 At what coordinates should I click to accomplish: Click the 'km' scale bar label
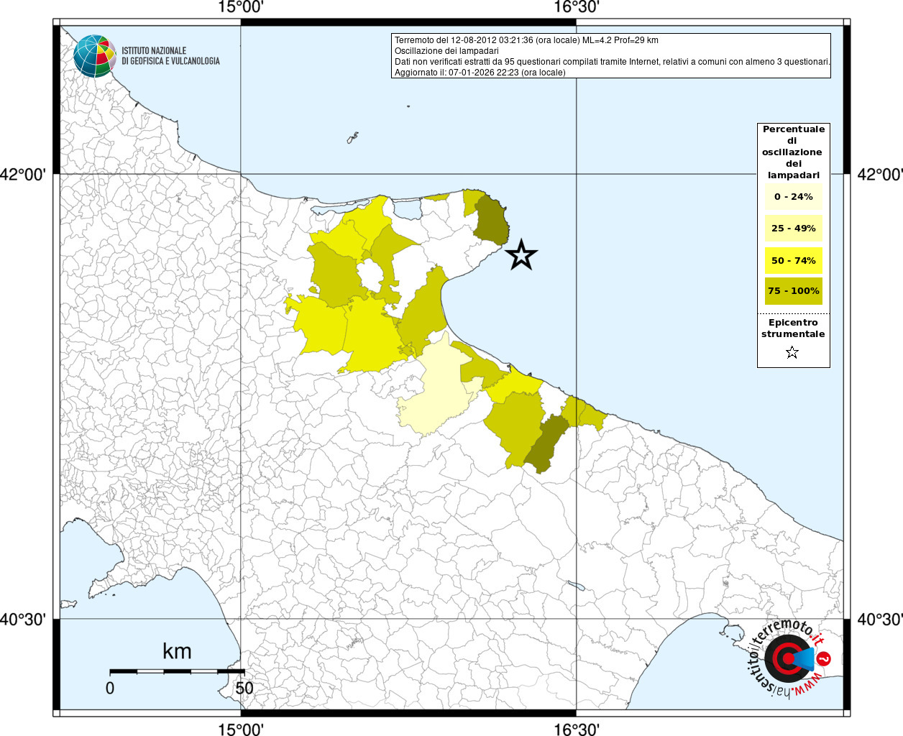[177, 651]
